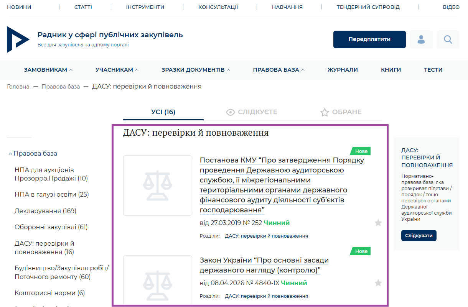Click the Слідкувати button
468x307 pixels.
point(419,235)
